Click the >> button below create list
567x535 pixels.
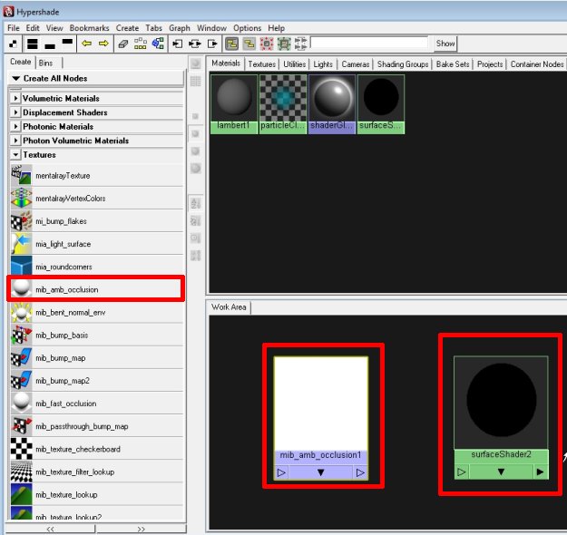(x=141, y=529)
